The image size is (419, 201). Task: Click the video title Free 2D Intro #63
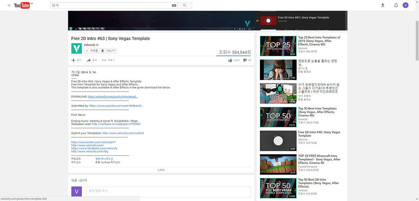(x=111, y=39)
